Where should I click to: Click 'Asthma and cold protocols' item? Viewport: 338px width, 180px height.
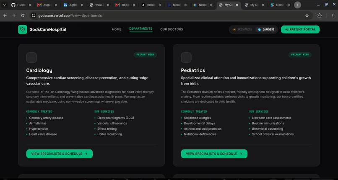point(203,129)
